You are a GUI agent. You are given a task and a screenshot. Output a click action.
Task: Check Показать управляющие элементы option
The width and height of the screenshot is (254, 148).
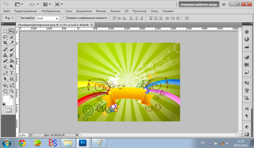[x=64, y=18]
